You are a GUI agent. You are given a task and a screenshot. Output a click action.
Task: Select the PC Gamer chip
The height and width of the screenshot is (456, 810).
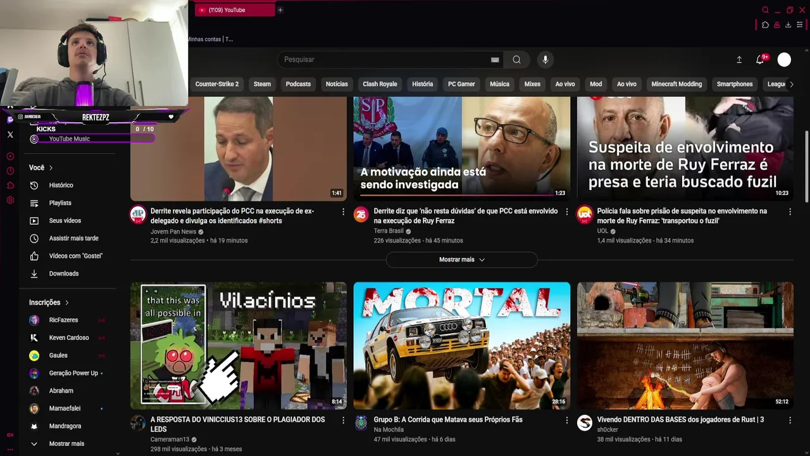click(461, 84)
